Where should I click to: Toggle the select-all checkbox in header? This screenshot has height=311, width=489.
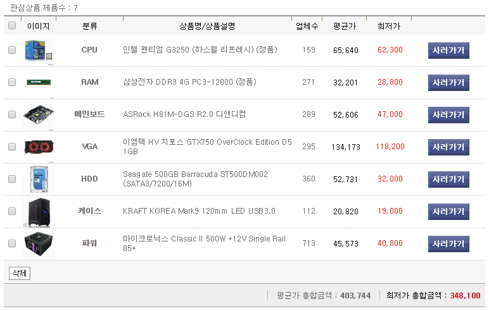click(12, 26)
